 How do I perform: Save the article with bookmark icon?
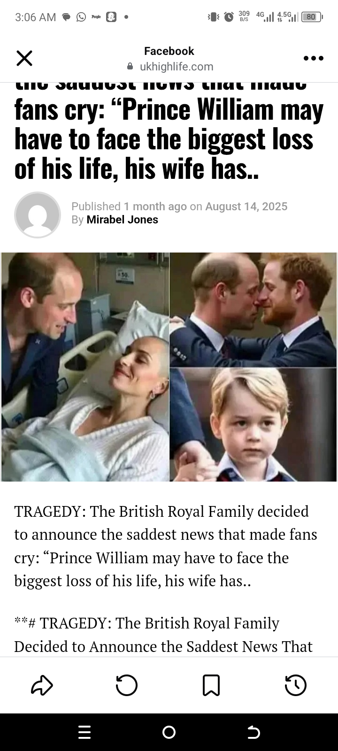(x=211, y=685)
